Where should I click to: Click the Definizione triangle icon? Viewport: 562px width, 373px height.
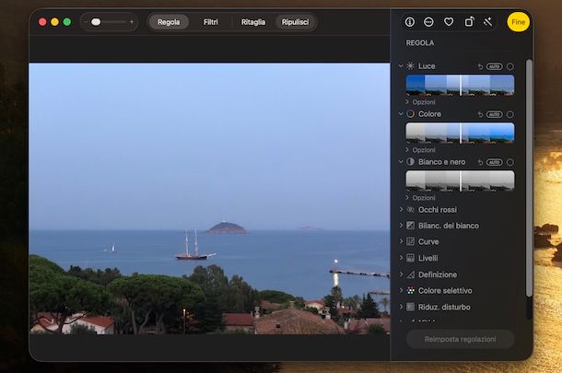tap(410, 274)
